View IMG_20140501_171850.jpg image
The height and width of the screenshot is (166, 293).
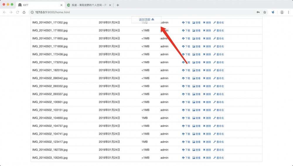coord(196,30)
